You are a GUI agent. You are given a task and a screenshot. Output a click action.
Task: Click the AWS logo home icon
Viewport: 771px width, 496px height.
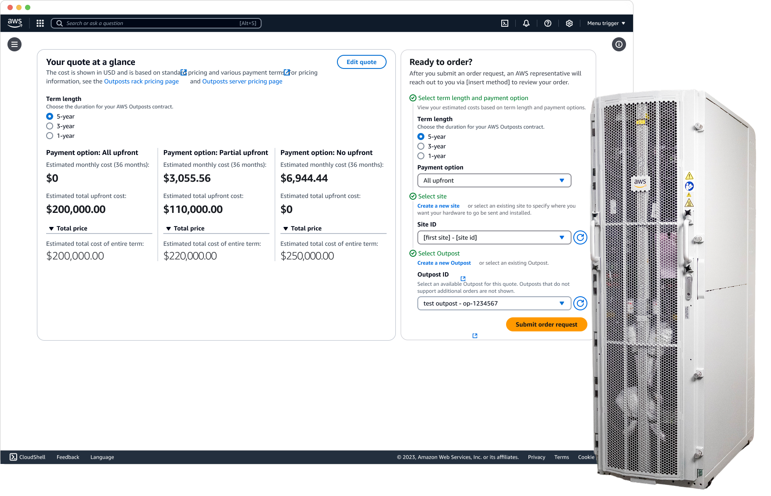(15, 23)
